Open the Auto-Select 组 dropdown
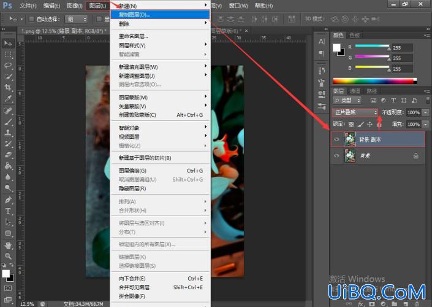 76,19
